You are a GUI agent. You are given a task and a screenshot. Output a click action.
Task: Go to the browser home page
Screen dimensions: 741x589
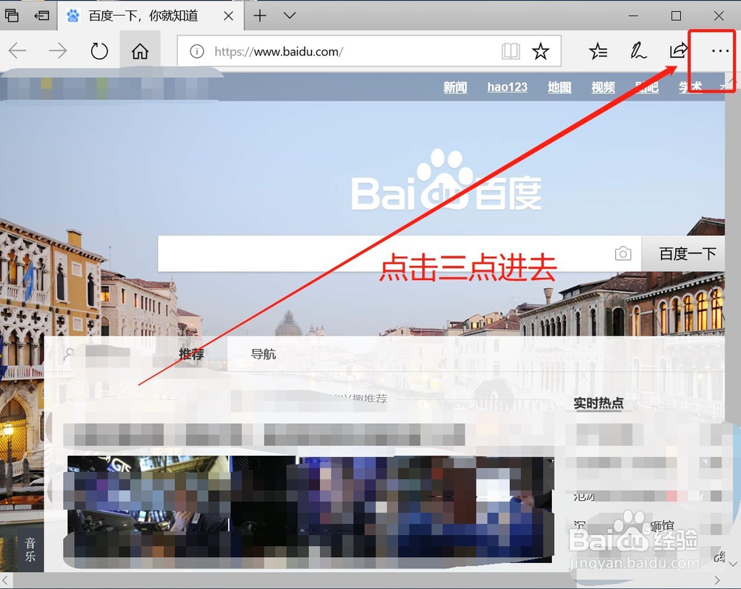click(x=140, y=51)
